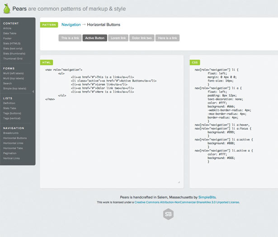The height and width of the screenshot is (237, 278).
Task: Open Slats (HTML5) in sidebar
Action: pyautogui.click(x=12, y=43)
